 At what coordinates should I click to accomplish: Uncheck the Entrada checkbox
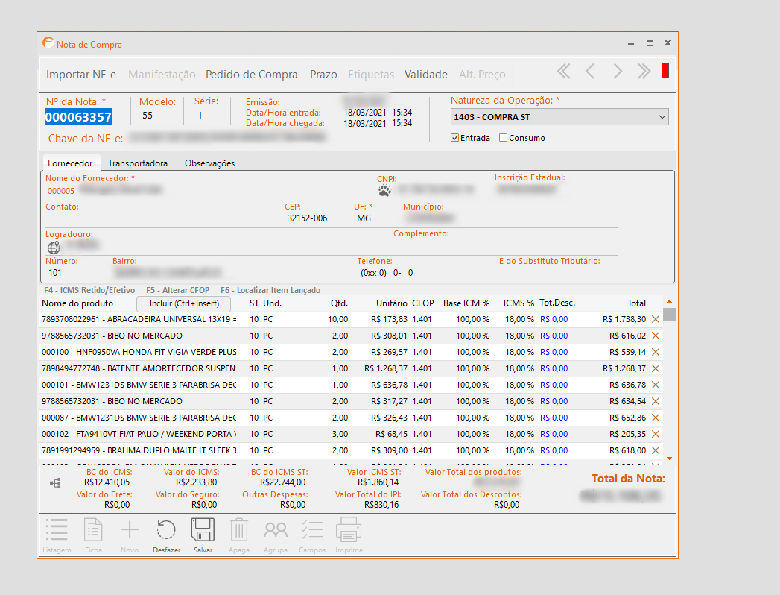click(x=455, y=138)
